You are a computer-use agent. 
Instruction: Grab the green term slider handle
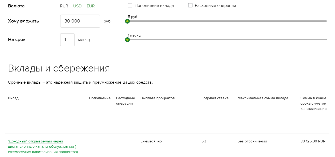click(127, 40)
